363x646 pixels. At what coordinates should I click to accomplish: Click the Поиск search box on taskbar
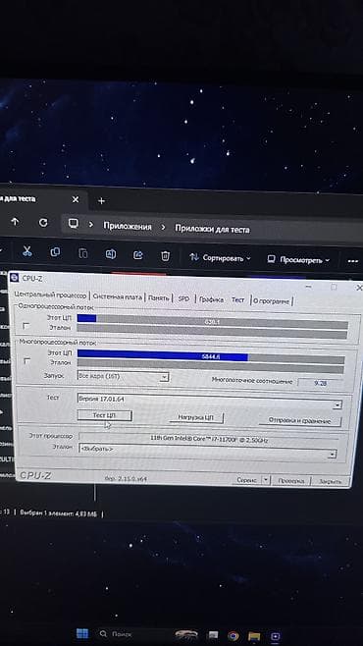click(148, 634)
